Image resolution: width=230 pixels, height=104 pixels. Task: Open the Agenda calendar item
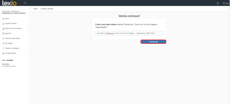[x=8, y=33]
